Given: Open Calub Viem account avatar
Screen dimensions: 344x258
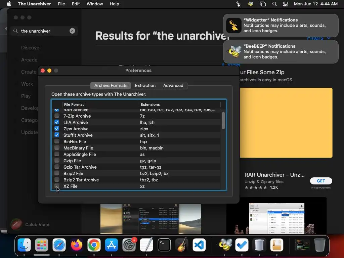Looking at the screenshot, I should pos(16,224).
